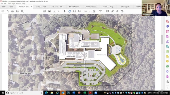Collapse the right tools pane arrow
170x95 pixels.
click(164, 52)
